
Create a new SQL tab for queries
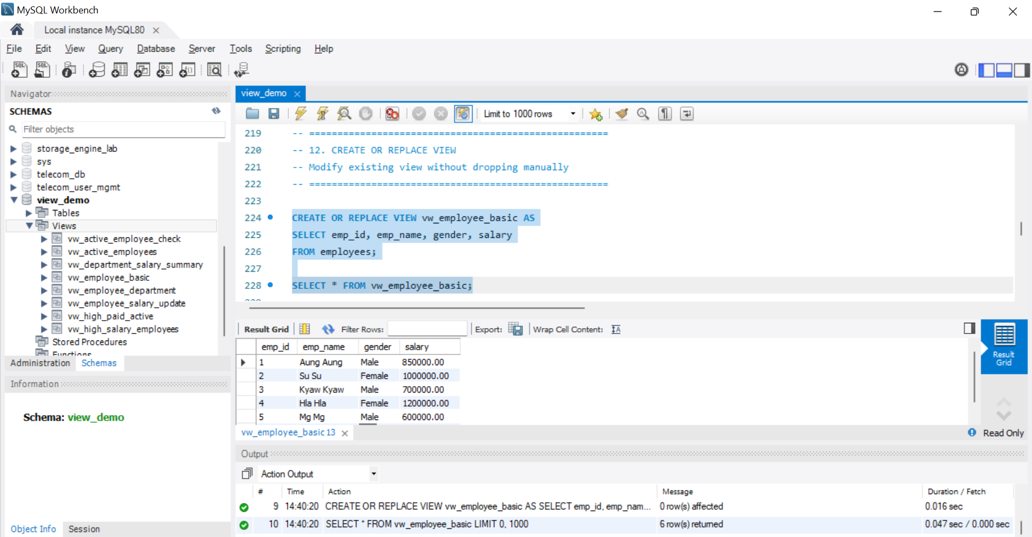[19, 70]
